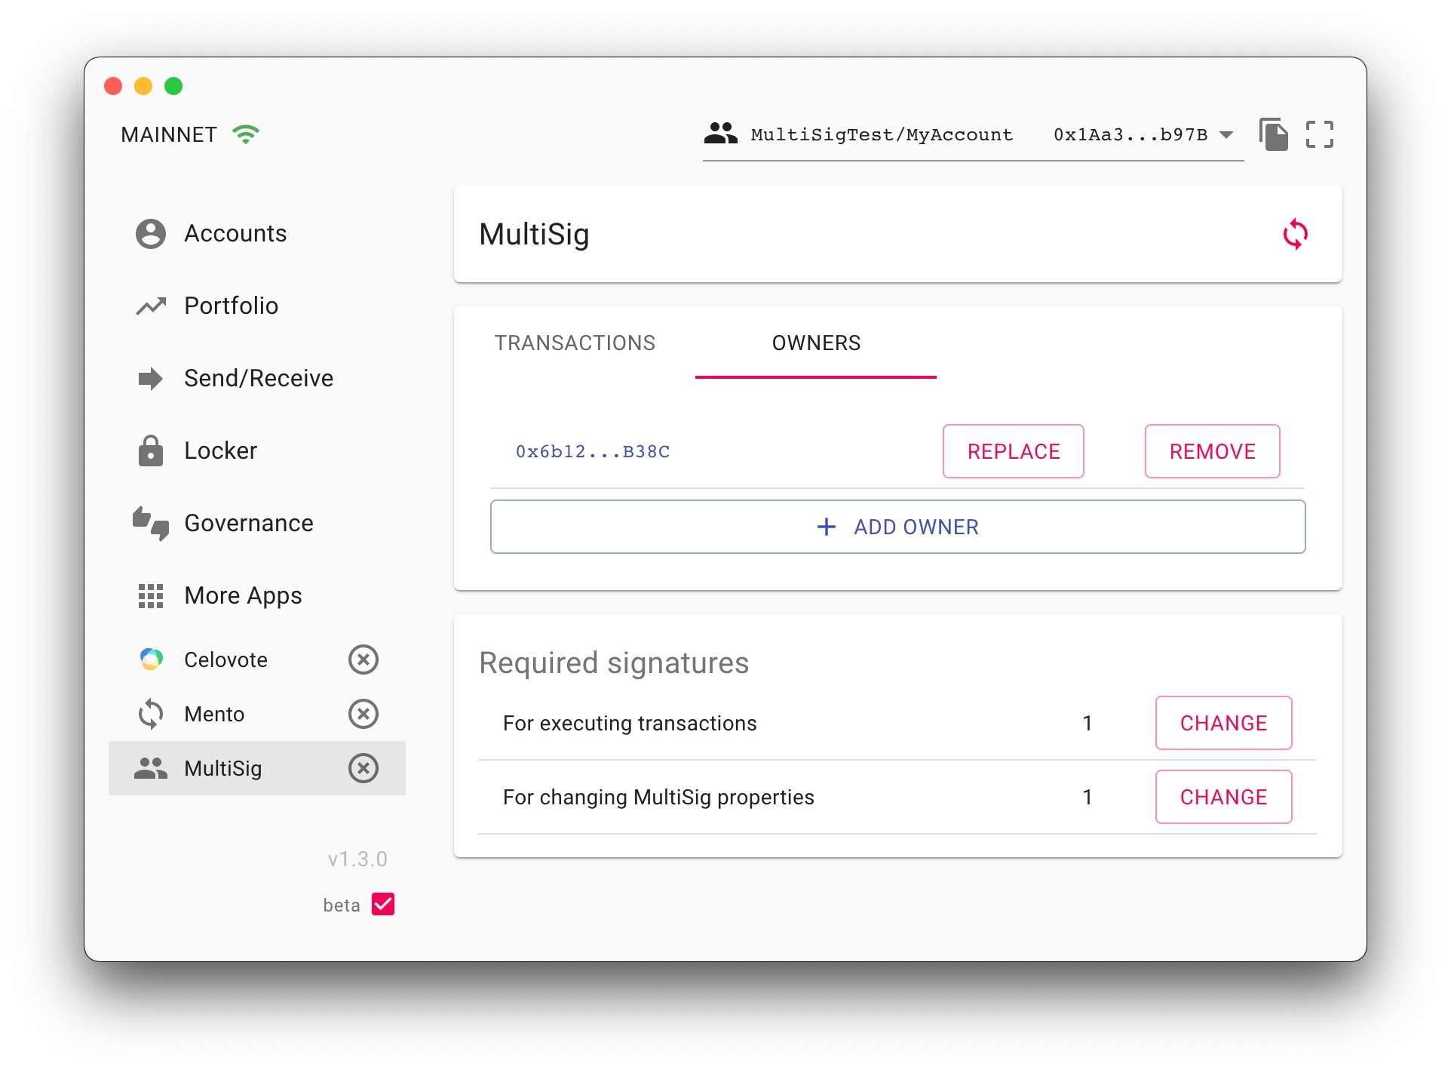Click Replace for owner 0x6b12...B38C
1451x1073 pixels.
[x=1013, y=451]
